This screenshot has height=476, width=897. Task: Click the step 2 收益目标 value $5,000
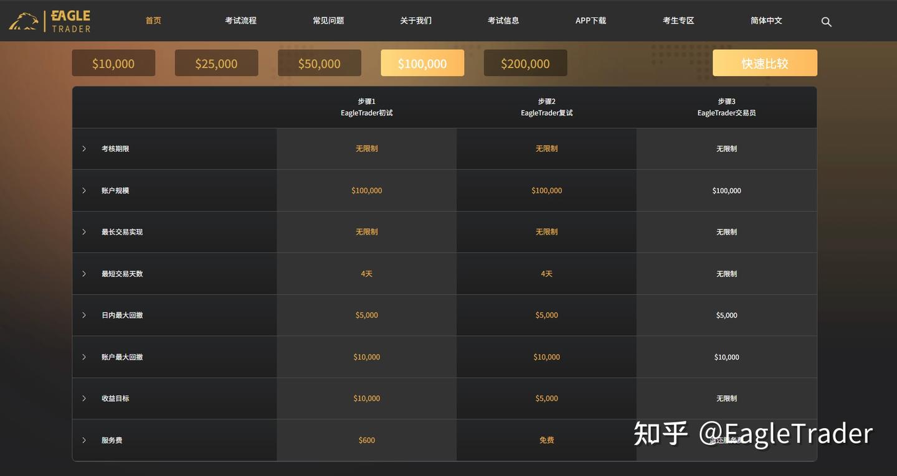[547, 398]
